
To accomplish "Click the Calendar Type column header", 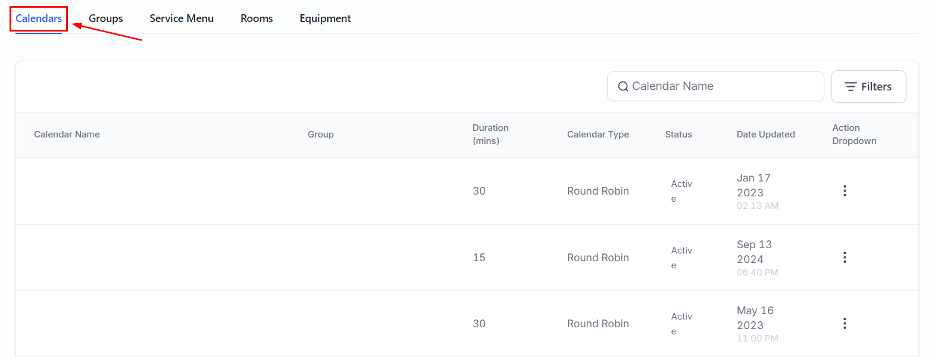I will click(598, 134).
